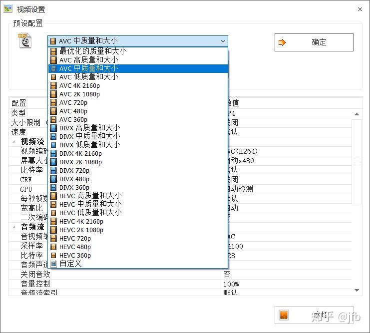Viewport: 370px width, 333px height.
Task: Click the film icon beside HEVC 4K 2160p
Action: (53, 221)
